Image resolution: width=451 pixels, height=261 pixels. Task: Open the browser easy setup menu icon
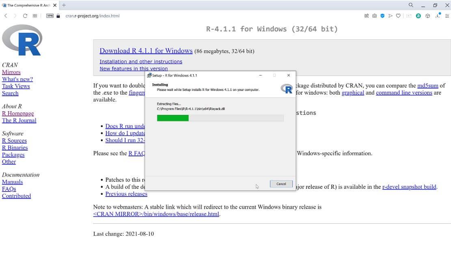click(x=447, y=16)
